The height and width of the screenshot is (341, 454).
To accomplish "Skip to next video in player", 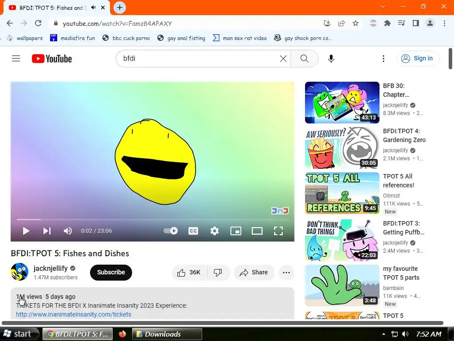I will tap(47, 231).
